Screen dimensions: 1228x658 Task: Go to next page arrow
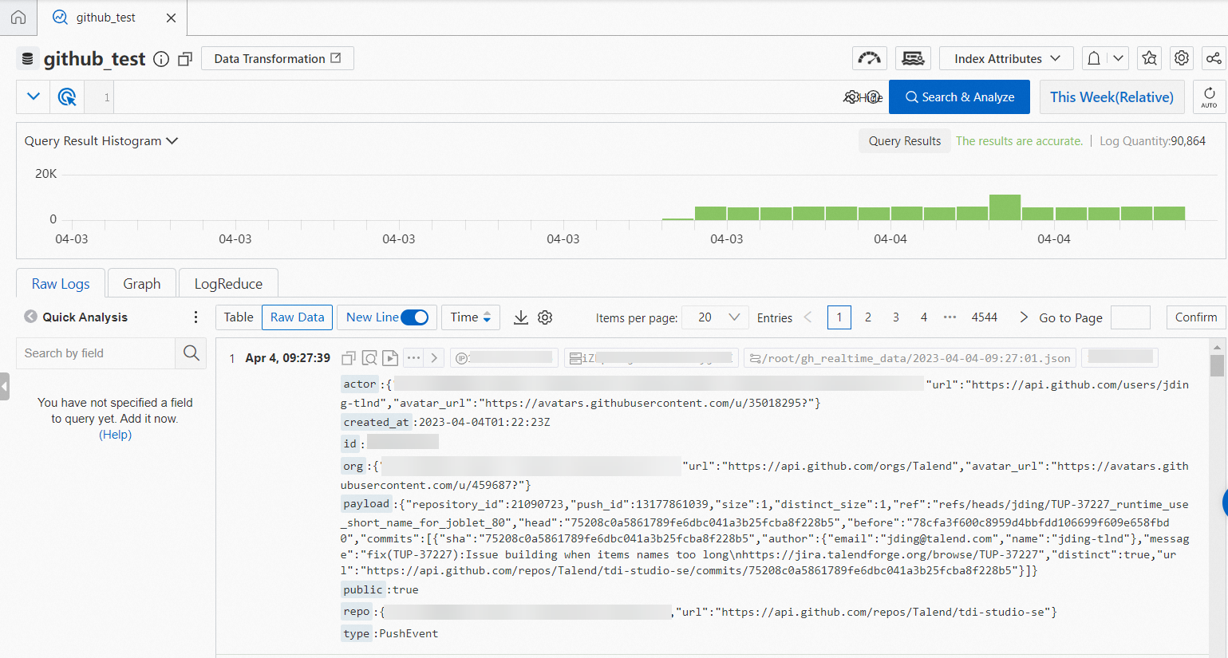1024,317
